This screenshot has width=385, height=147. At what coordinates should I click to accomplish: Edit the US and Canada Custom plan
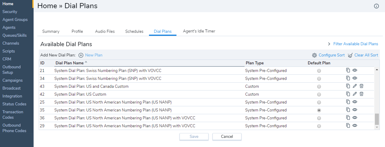[355, 86]
